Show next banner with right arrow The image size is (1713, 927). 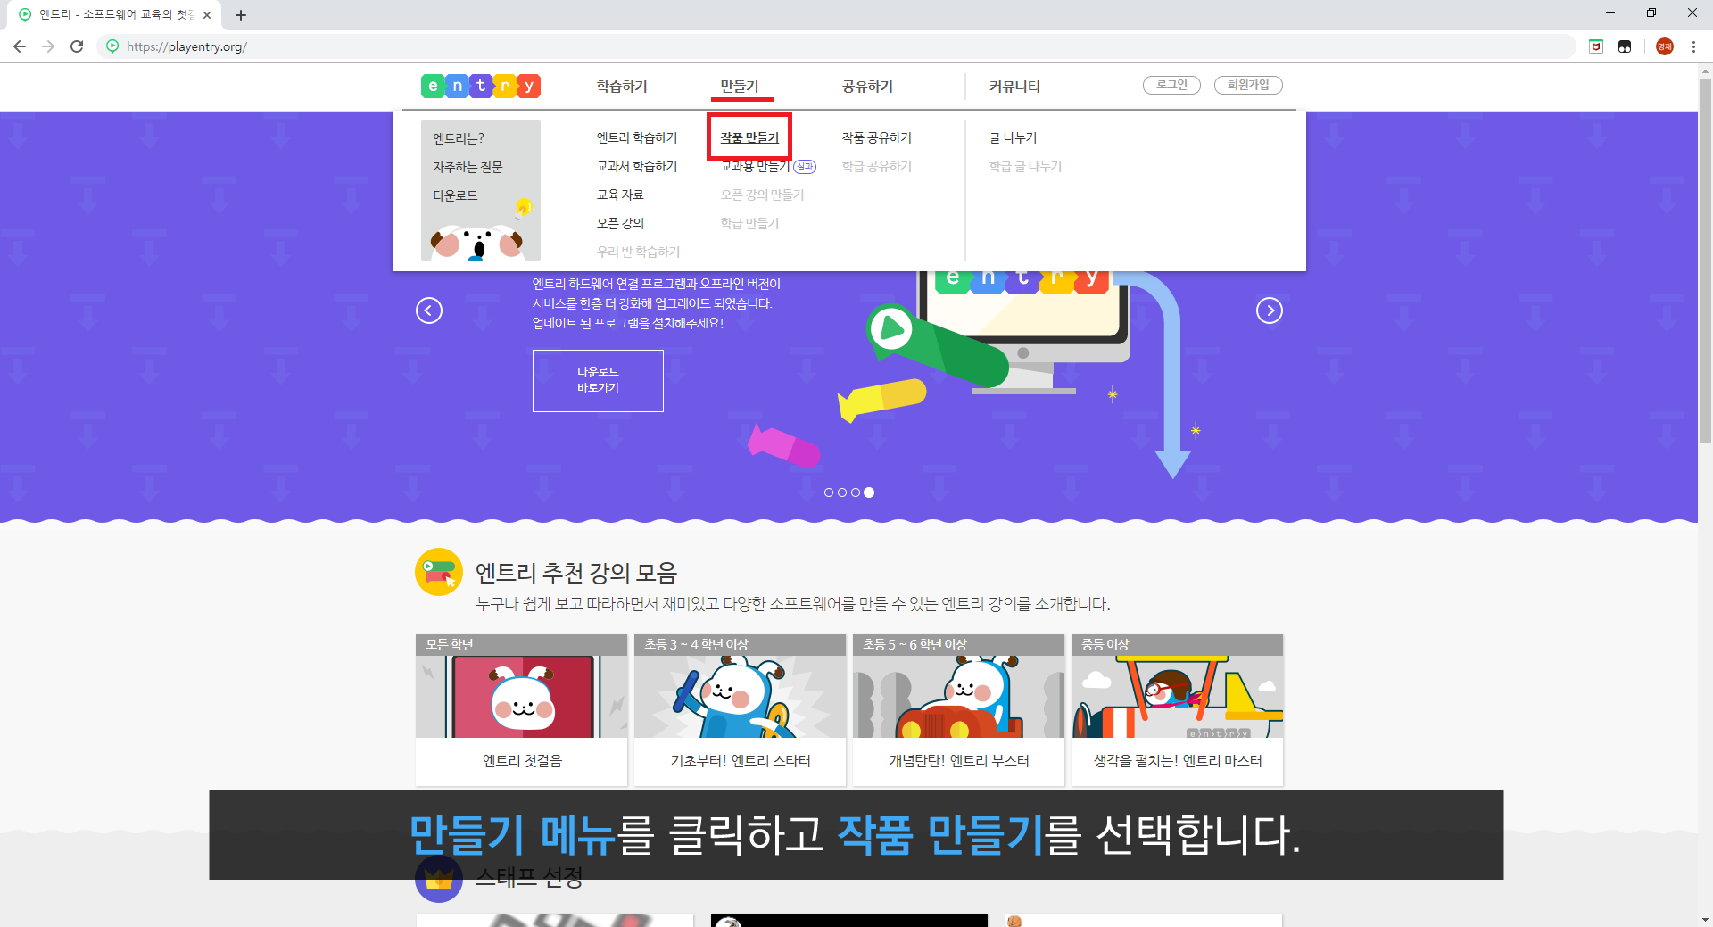coord(1270,310)
